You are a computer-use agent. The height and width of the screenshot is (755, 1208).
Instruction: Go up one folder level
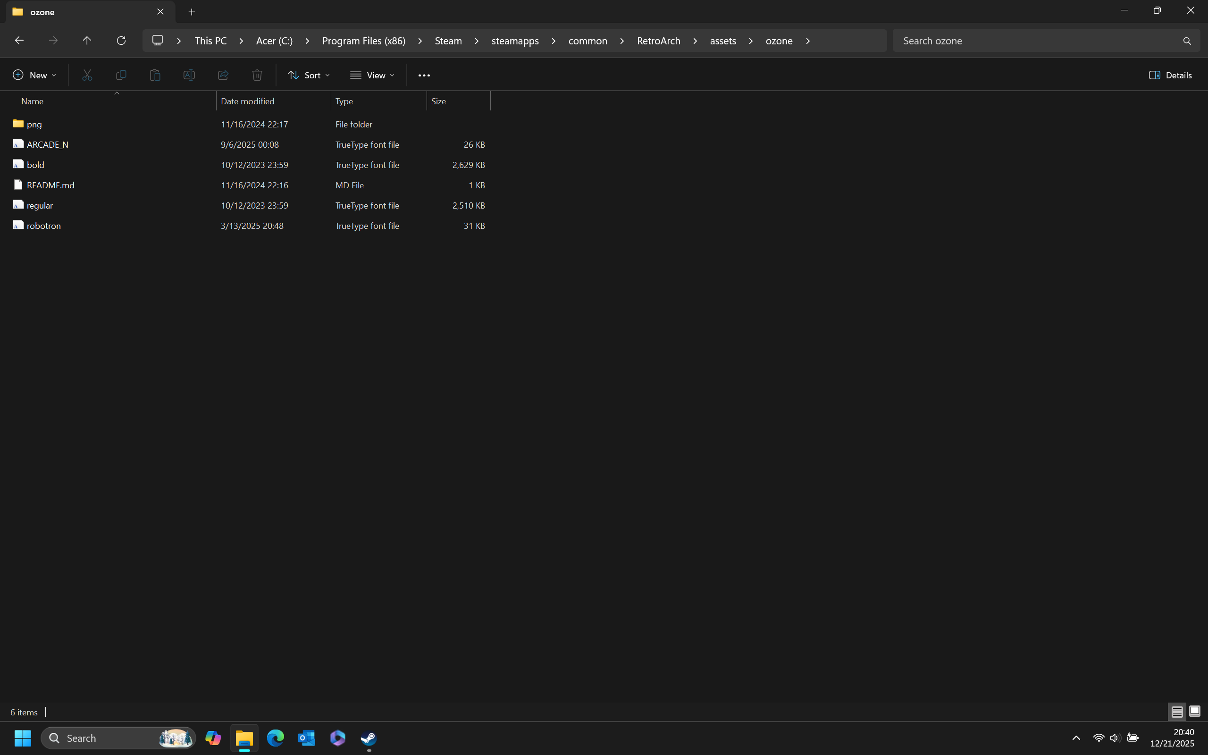pos(87,41)
